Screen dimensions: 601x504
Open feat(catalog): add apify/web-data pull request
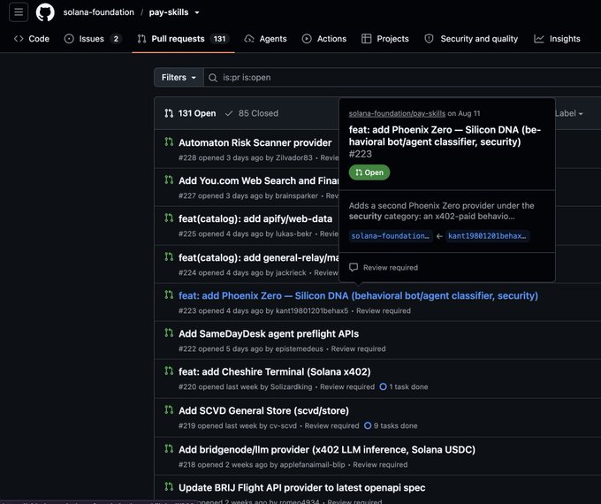point(255,218)
